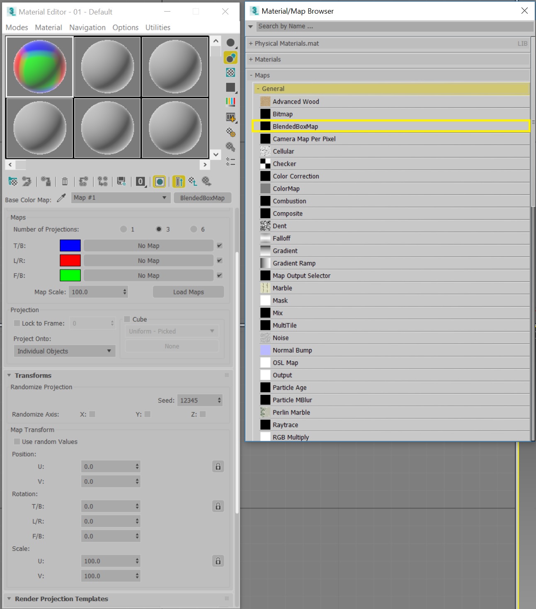
Task: Select the 6 projections radio button
Action: pyautogui.click(x=193, y=229)
